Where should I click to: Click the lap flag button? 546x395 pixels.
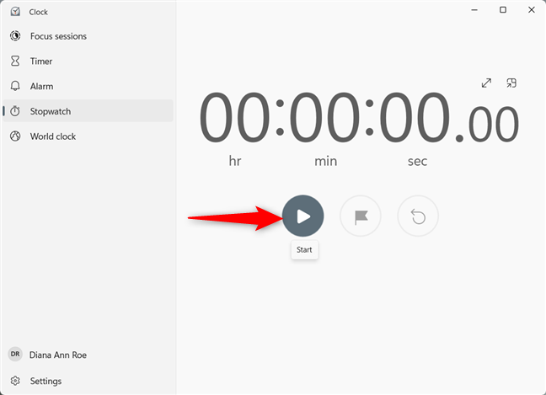coord(361,216)
